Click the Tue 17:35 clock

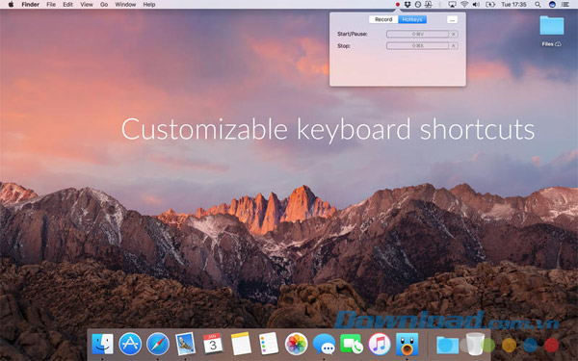click(x=513, y=5)
